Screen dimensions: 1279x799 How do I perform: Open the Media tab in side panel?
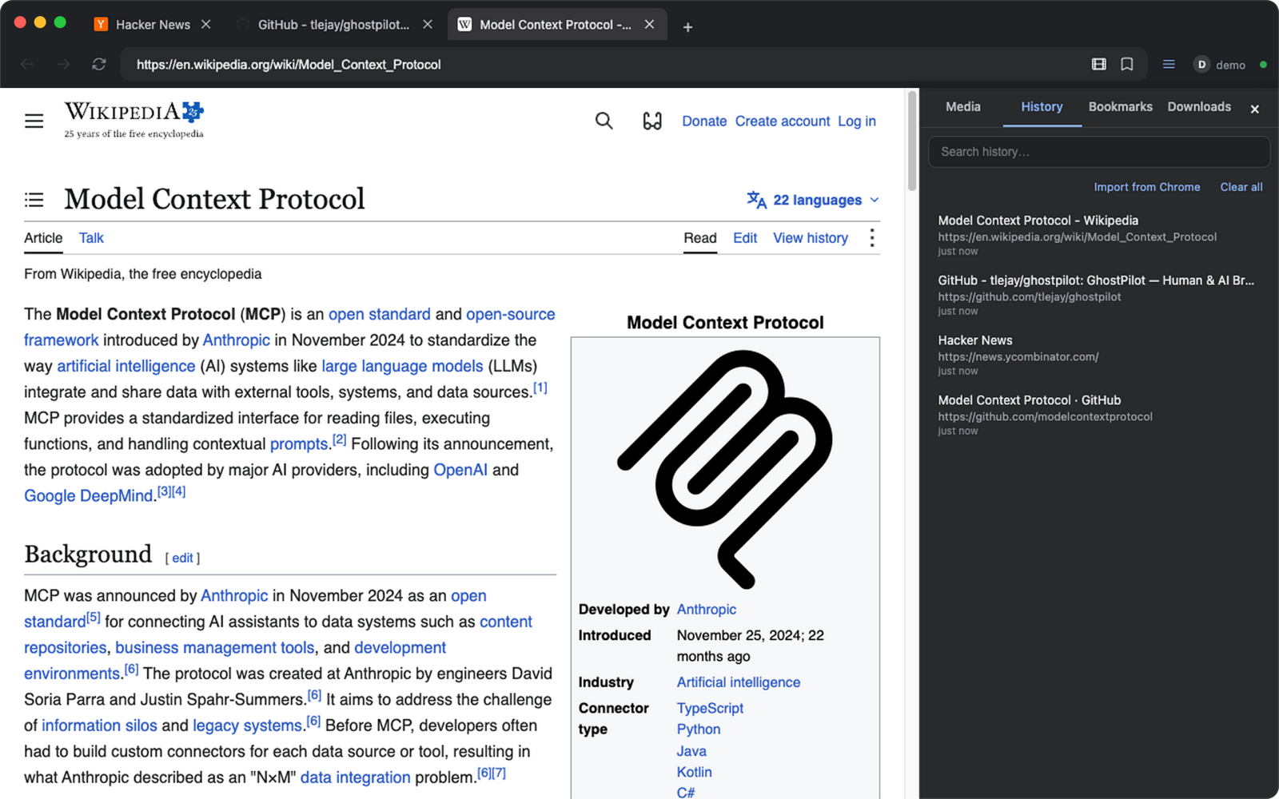(962, 107)
